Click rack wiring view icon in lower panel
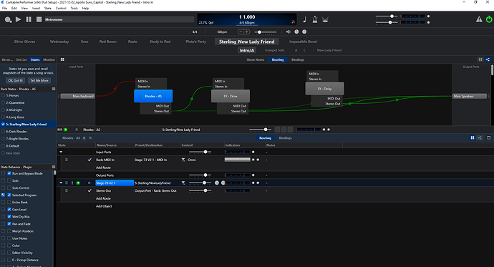This screenshot has width=494, height=267. [480, 138]
